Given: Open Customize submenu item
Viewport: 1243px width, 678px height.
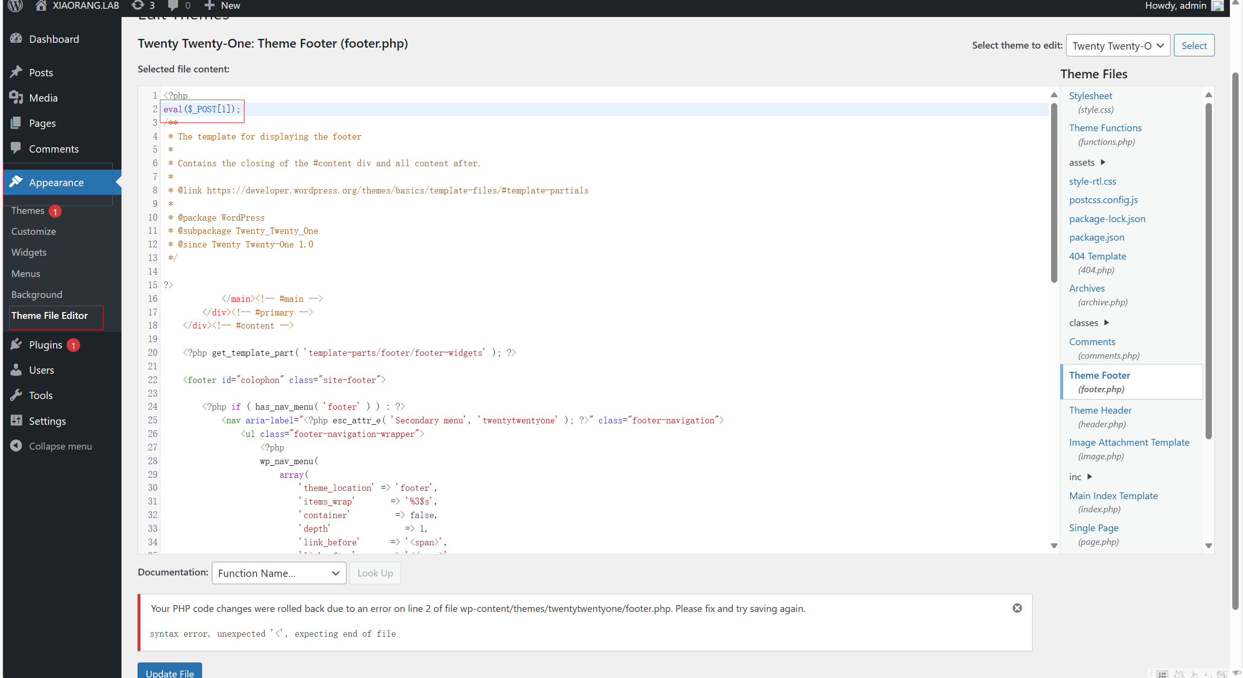Looking at the screenshot, I should point(34,231).
